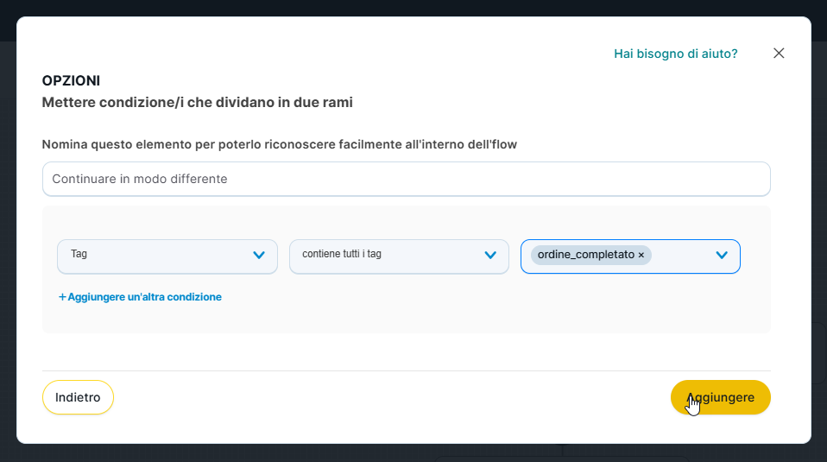Select the ordine_completato tag chip label

(x=586, y=256)
